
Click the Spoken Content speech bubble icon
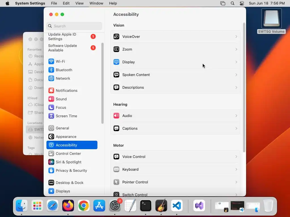click(x=116, y=75)
